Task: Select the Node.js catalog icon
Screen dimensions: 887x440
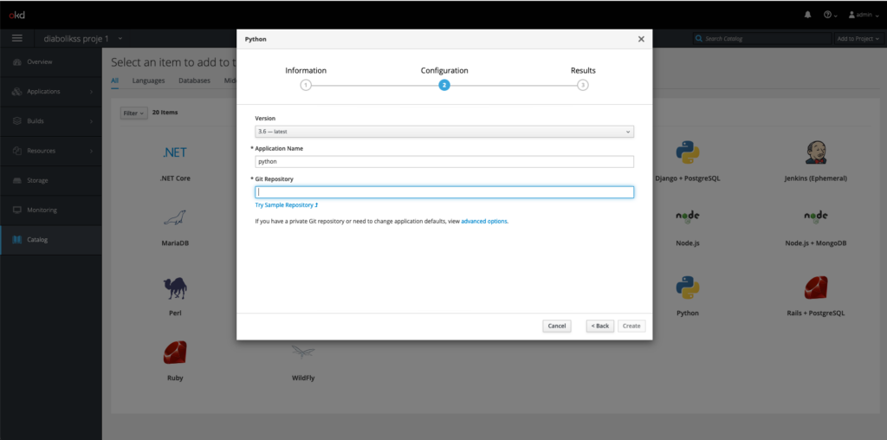Action: (x=687, y=217)
